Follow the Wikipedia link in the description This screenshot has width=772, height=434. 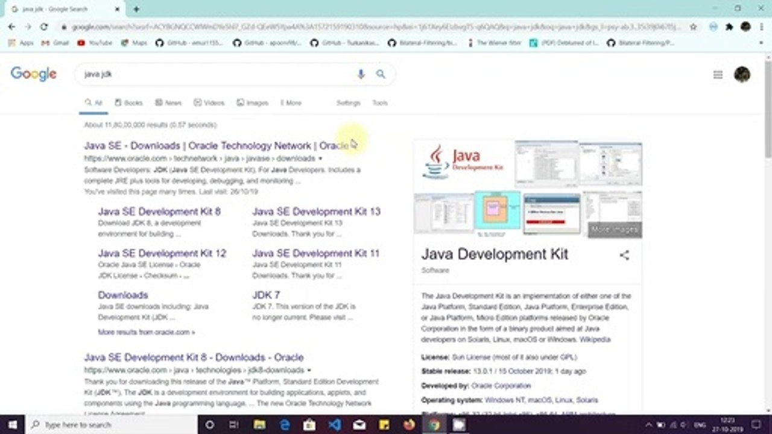click(x=595, y=340)
